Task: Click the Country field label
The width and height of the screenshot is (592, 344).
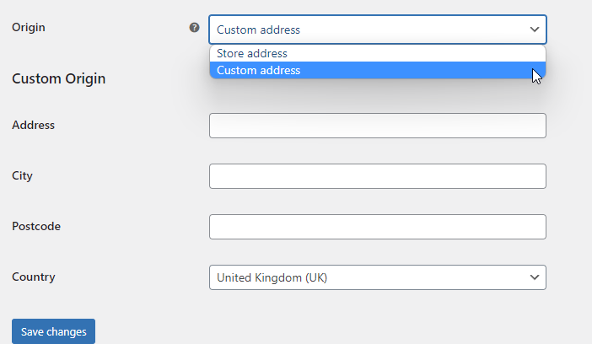Action: (x=34, y=277)
